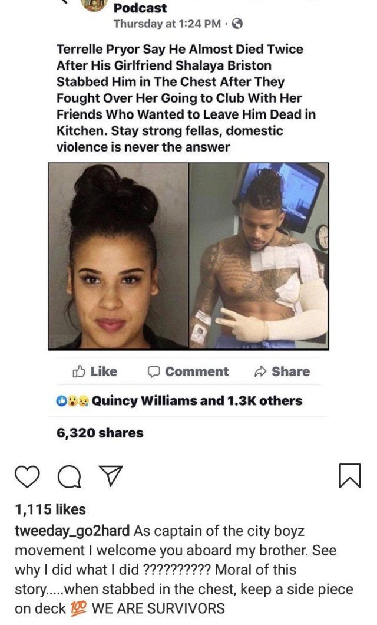
Task: Tap the paper plane send icon
Action: (110, 475)
